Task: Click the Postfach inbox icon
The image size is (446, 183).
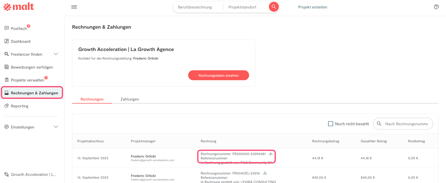Action: (7, 28)
